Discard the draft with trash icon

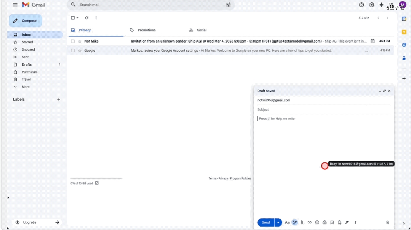(x=387, y=222)
